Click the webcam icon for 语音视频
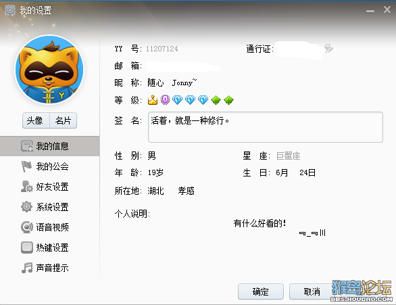The height and width of the screenshot is (305, 396). click(x=27, y=227)
